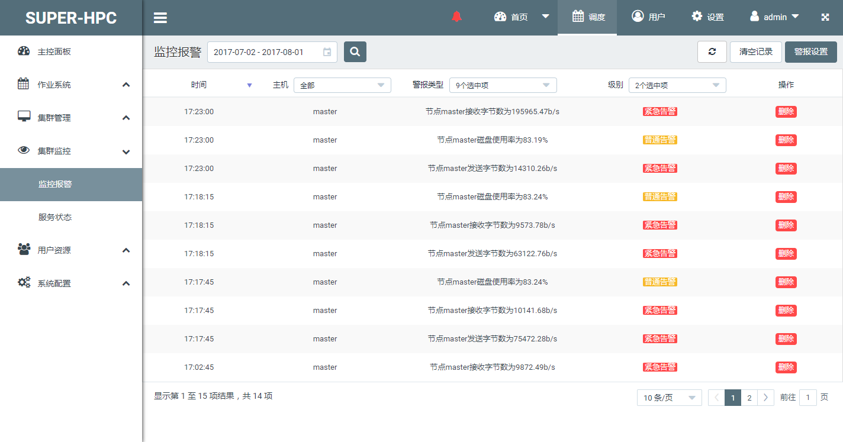The height and width of the screenshot is (442, 843).
Task: Delete the 75472.28b/s alert row
Action: pyautogui.click(x=786, y=338)
